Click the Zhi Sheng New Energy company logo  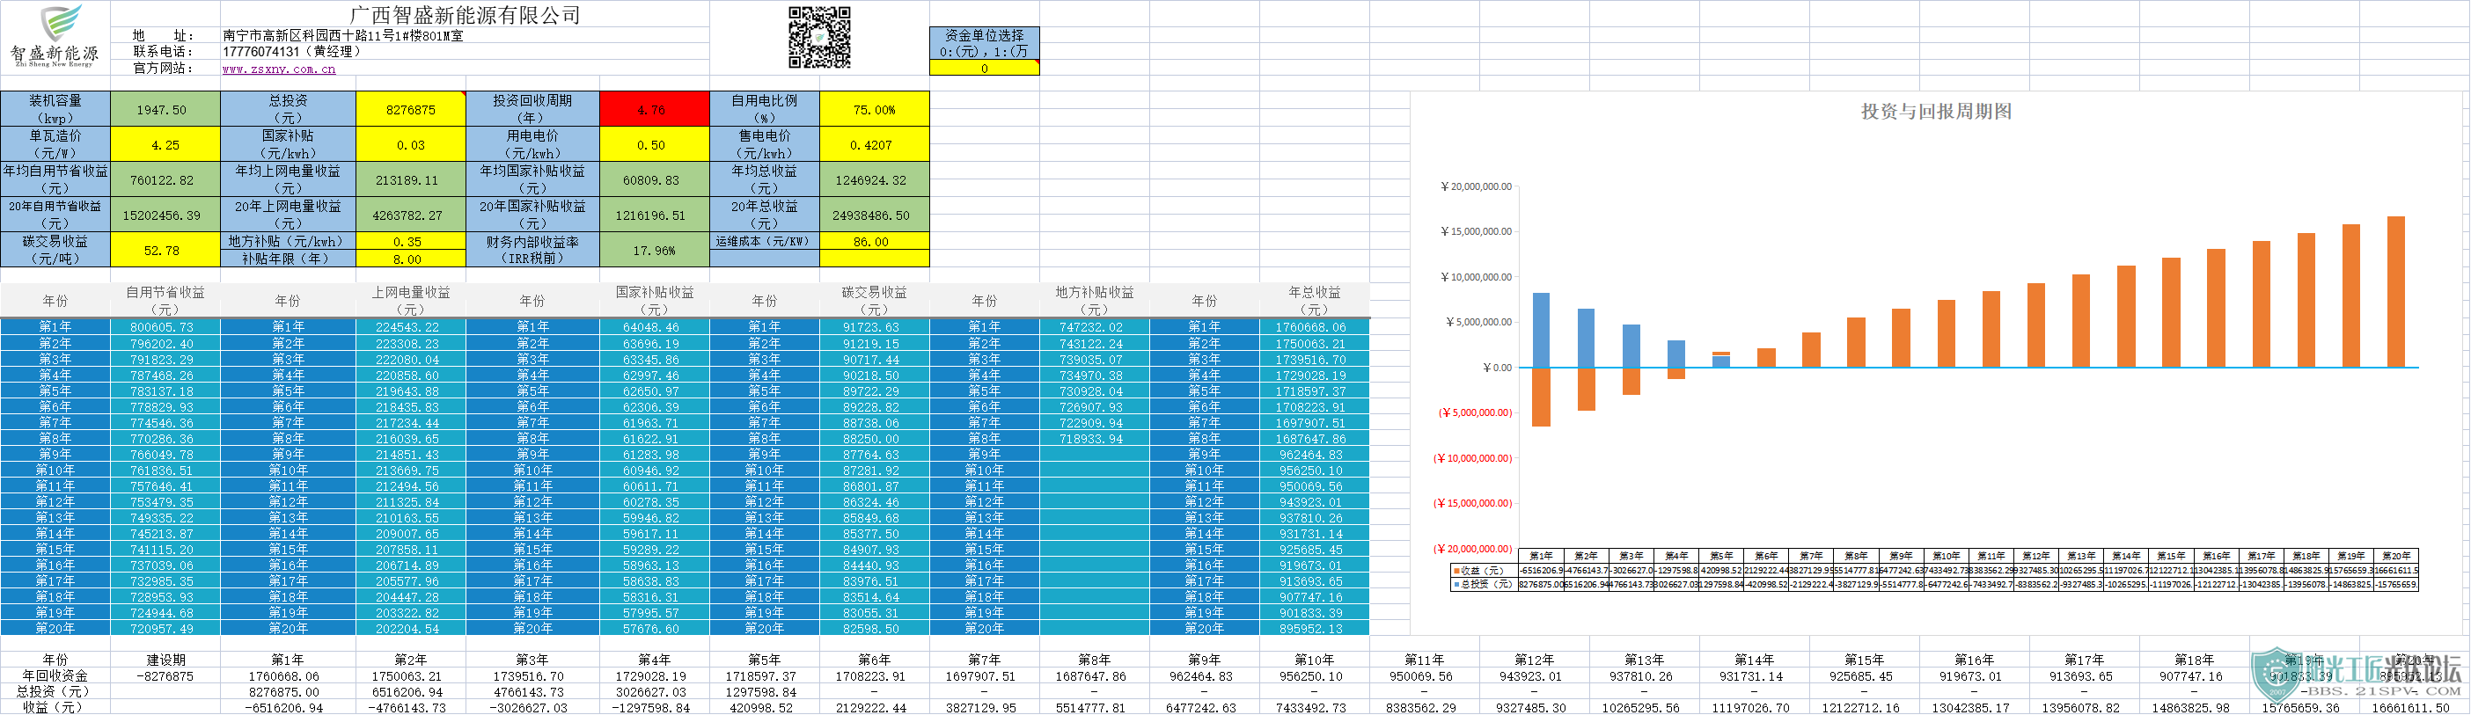[x=55, y=36]
